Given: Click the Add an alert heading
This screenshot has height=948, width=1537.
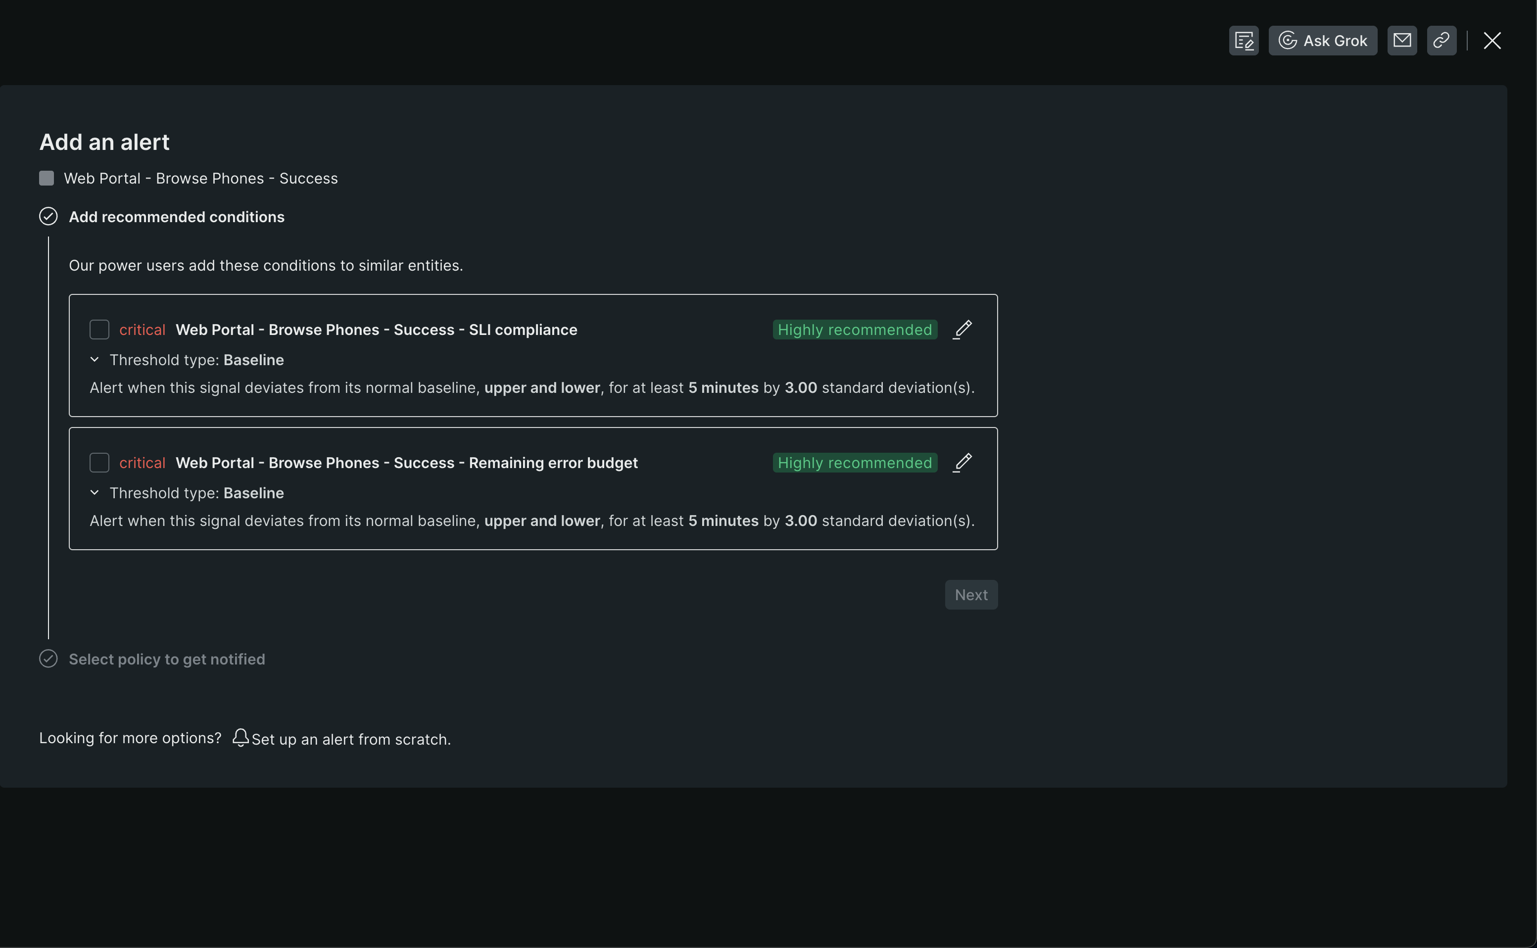Looking at the screenshot, I should point(104,142).
